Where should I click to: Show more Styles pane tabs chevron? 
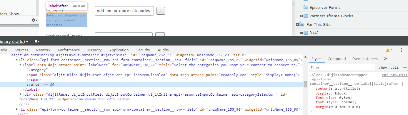pos(385,59)
